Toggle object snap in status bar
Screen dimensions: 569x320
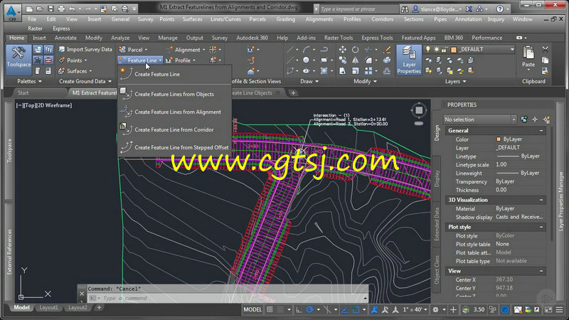point(356,309)
